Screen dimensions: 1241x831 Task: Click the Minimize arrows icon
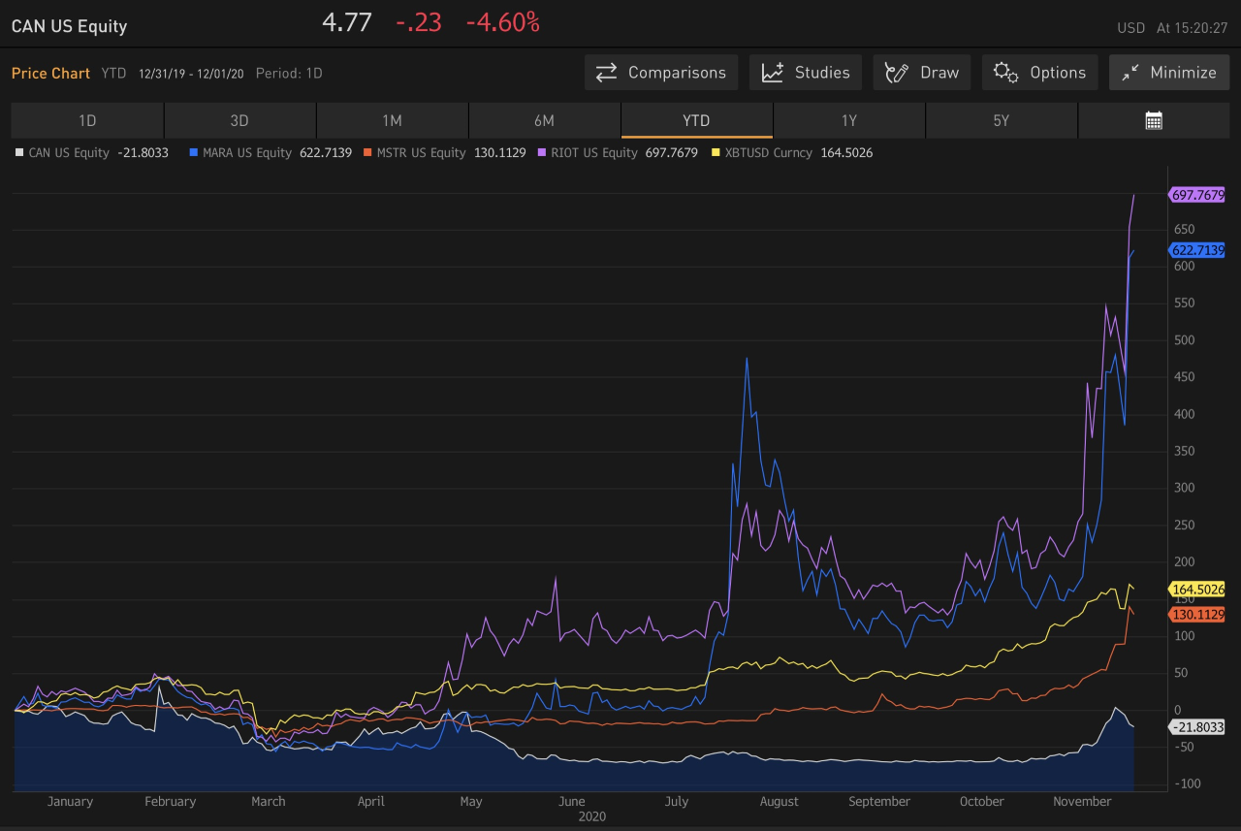coord(1130,73)
